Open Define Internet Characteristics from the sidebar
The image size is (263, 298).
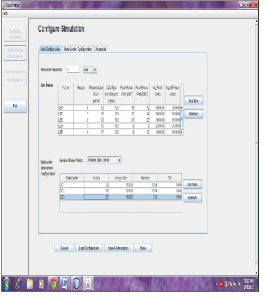pyautogui.click(x=15, y=53)
